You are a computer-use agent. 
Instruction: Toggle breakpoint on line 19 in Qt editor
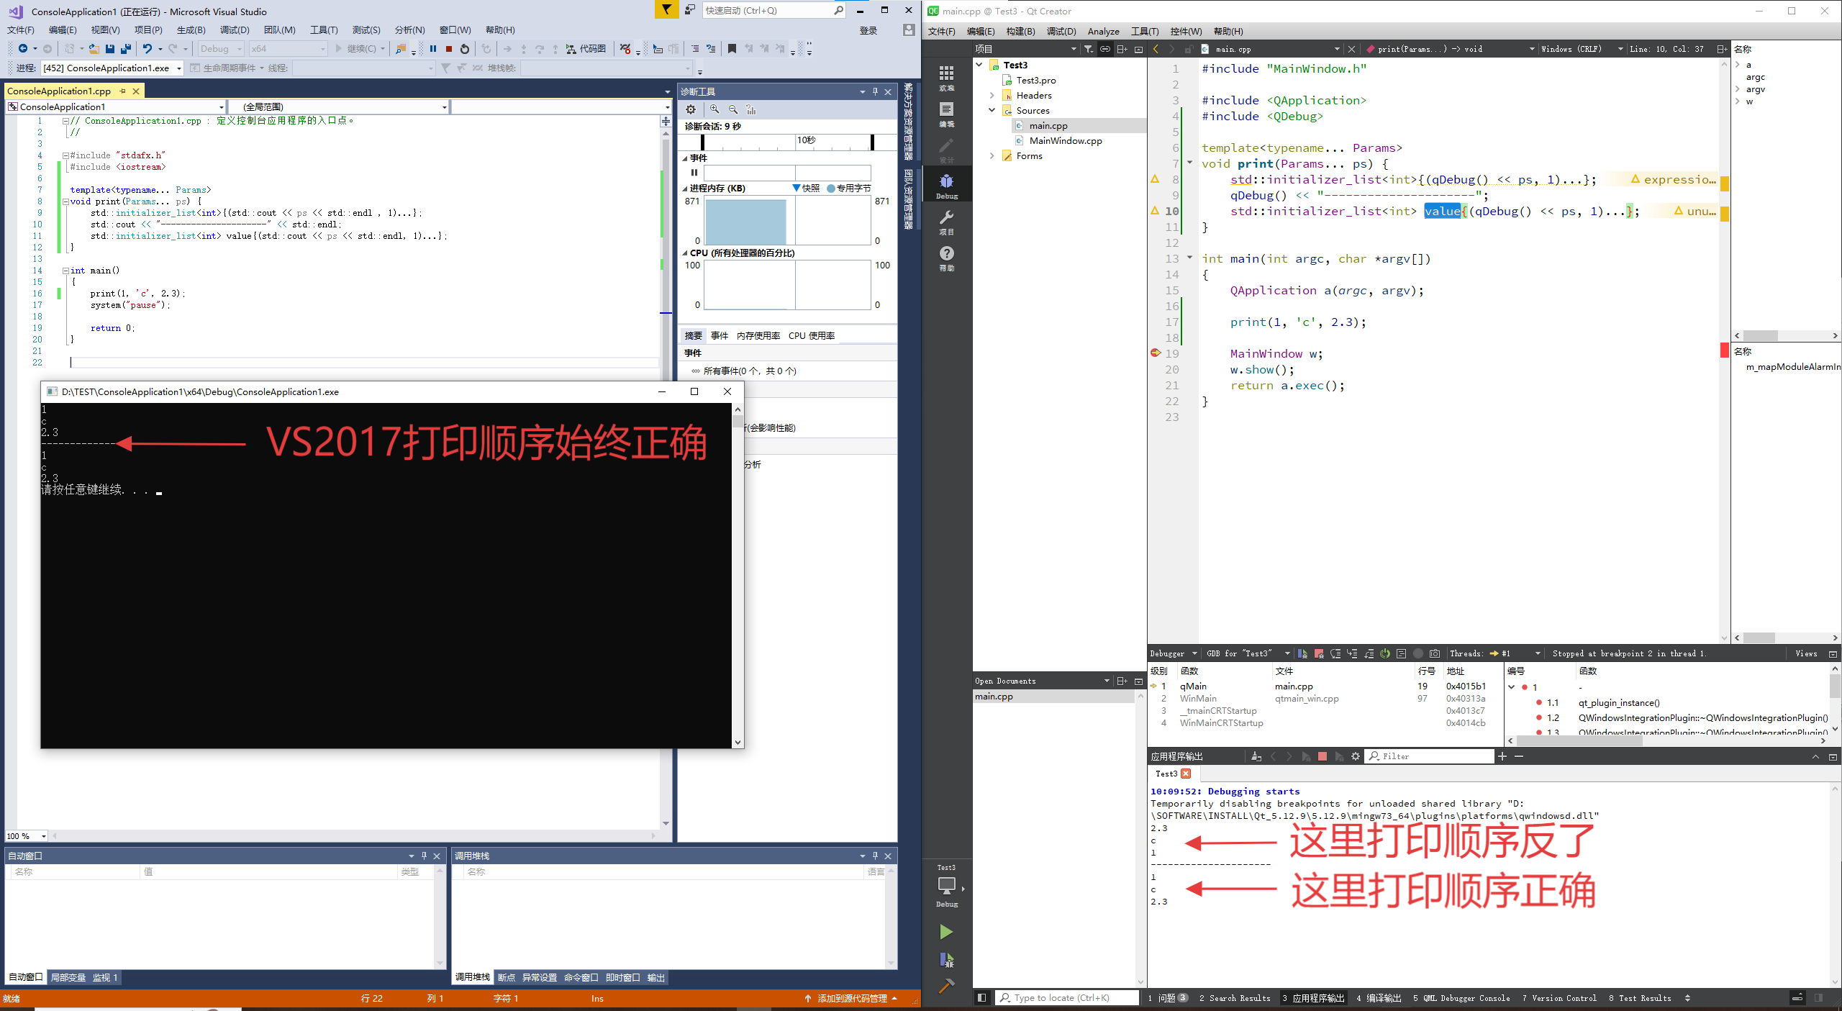(x=1156, y=353)
